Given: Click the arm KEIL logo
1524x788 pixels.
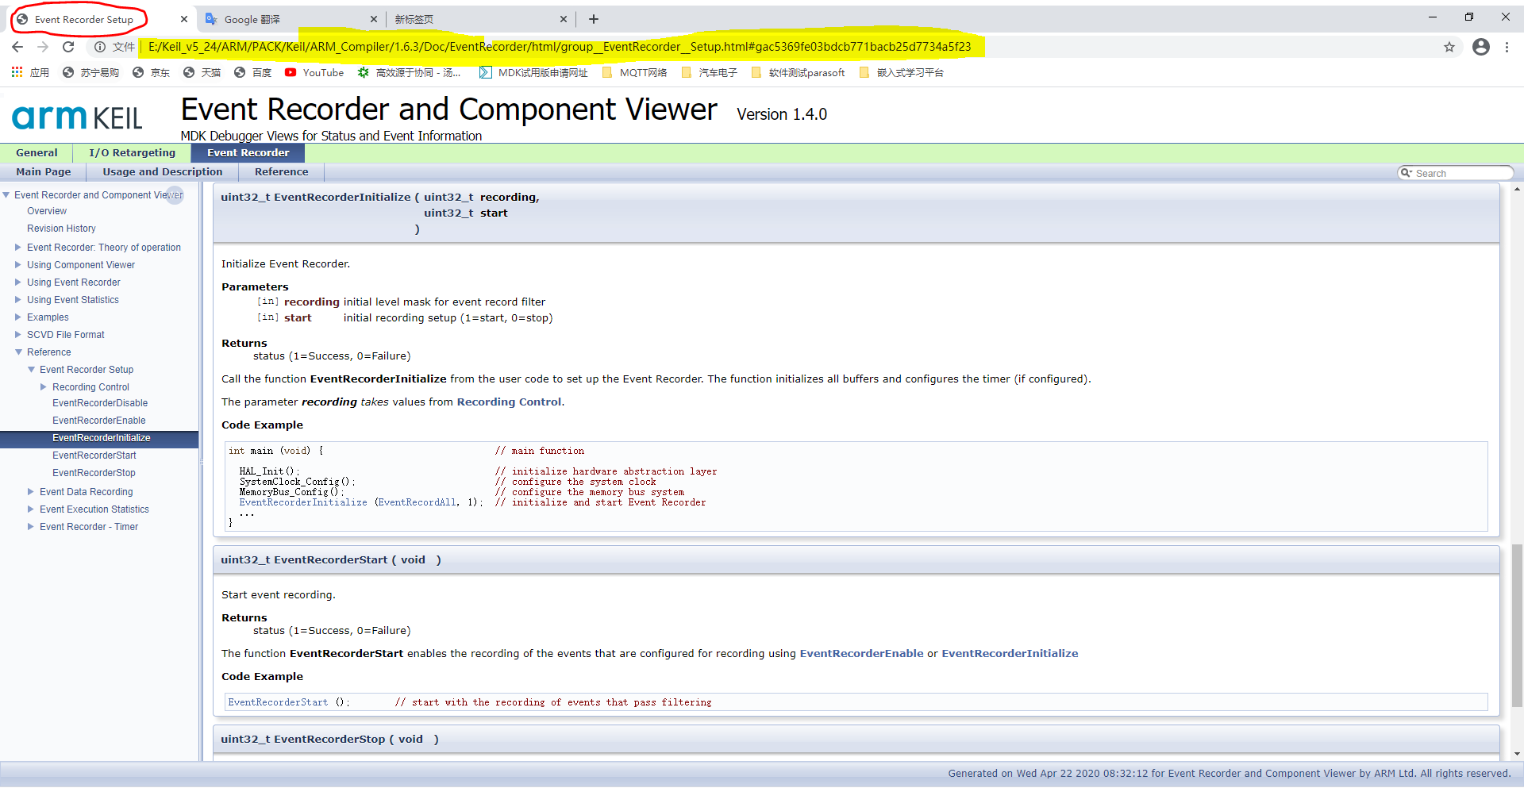Looking at the screenshot, I should click(76, 116).
